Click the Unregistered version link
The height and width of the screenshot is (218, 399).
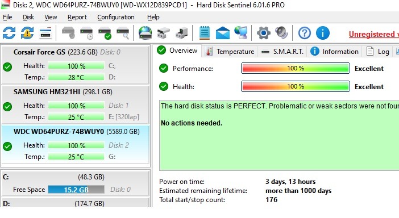coord(374,34)
